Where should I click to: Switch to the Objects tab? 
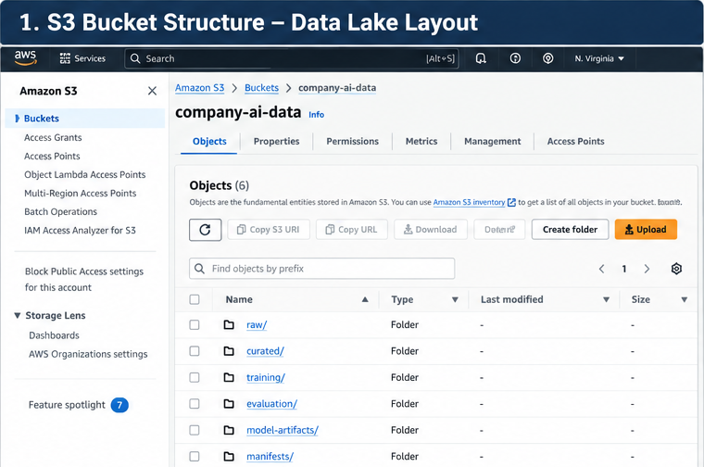209,142
